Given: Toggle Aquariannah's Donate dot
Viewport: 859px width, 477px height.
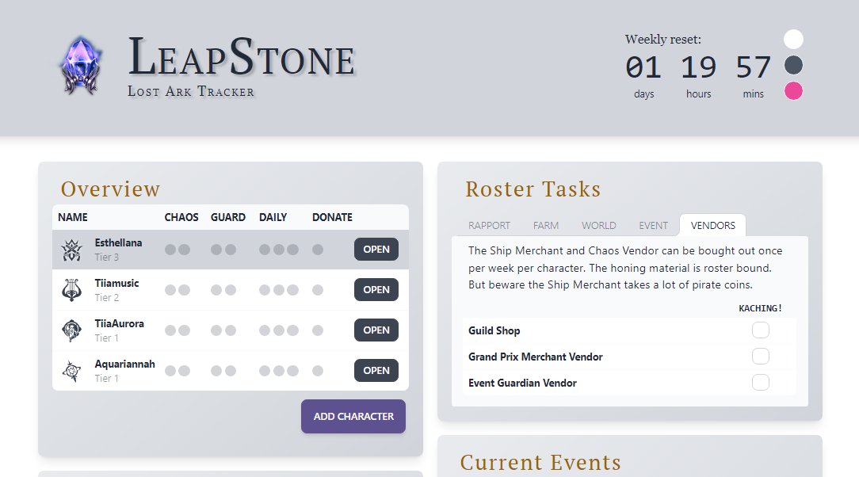Looking at the screenshot, I should [318, 372].
